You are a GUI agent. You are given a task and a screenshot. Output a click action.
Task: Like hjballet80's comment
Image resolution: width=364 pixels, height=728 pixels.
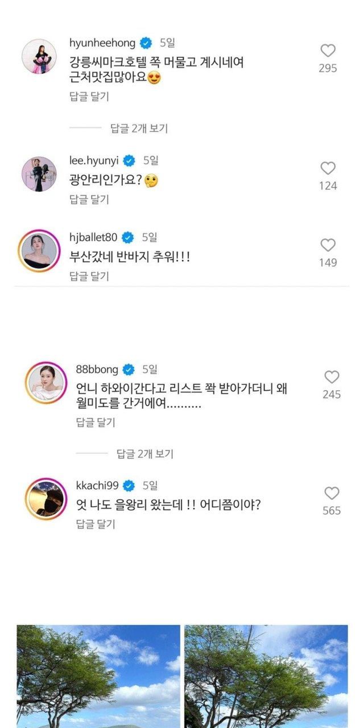(328, 245)
